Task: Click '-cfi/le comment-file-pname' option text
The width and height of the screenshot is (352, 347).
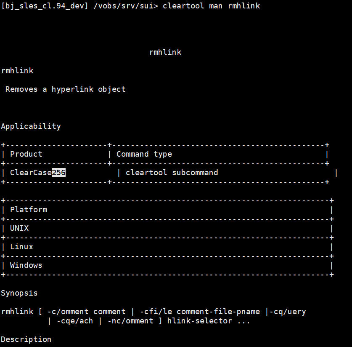Action: [x=200, y=312]
